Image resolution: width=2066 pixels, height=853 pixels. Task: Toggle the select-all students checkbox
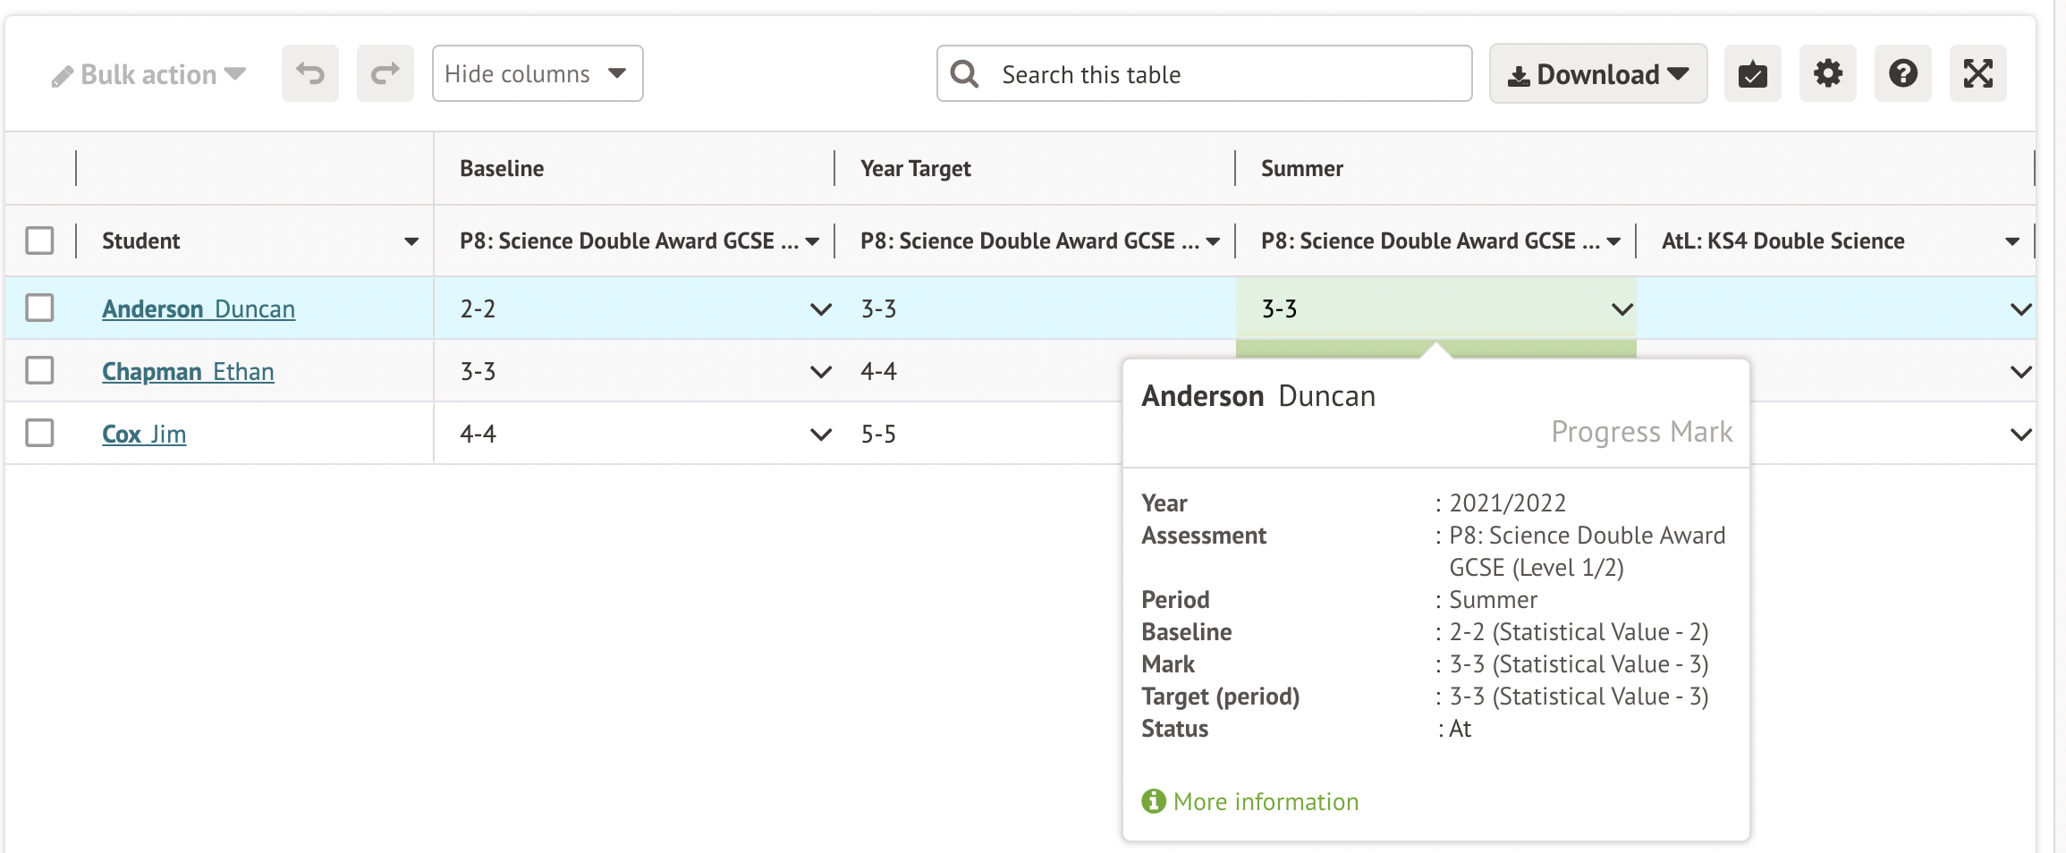[39, 241]
